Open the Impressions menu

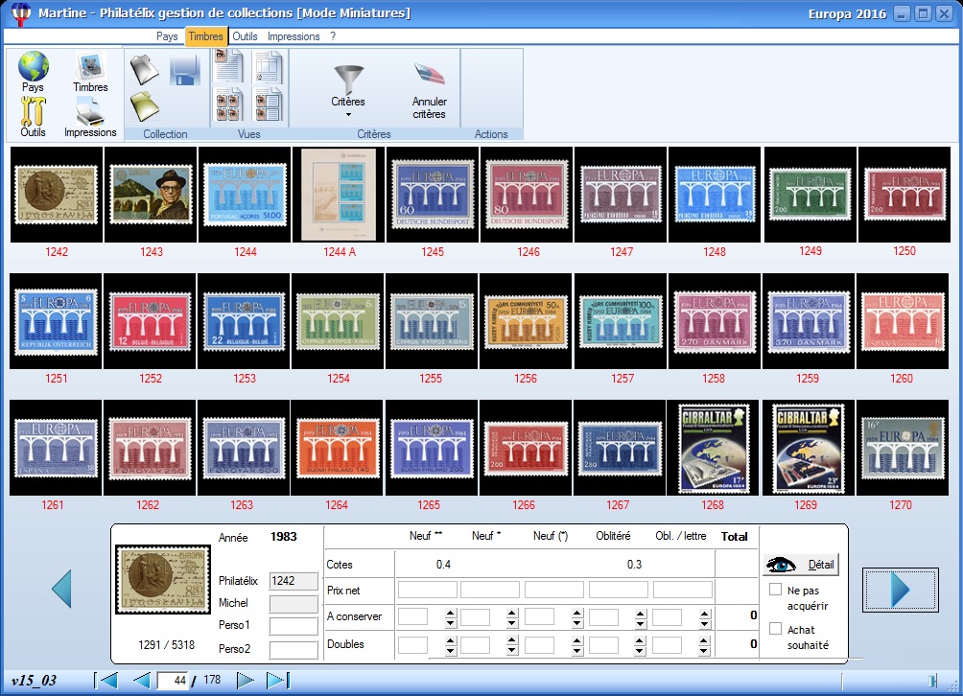(x=294, y=36)
